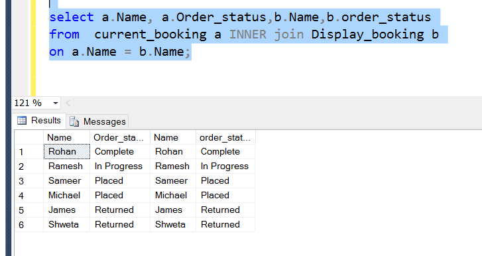The image size is (482, 256).
Task: Click the horizontal scroll left arrow
Action: pyautogui.click(x=68, y=103)
